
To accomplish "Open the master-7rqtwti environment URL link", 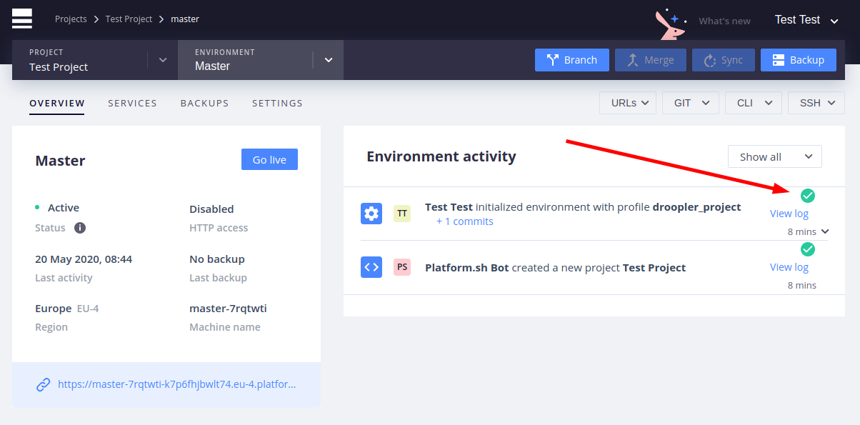I will [x=176, y=384].
